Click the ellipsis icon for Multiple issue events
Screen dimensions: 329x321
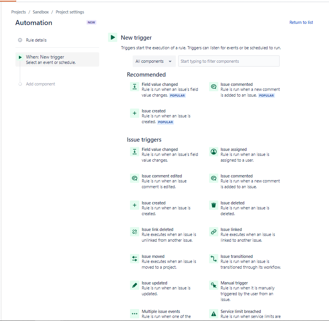coord(135,314)
